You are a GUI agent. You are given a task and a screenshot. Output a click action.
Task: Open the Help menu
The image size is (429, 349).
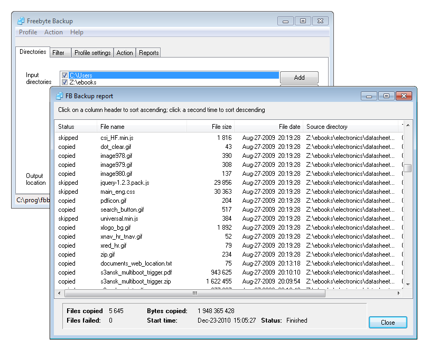point(77,32)
